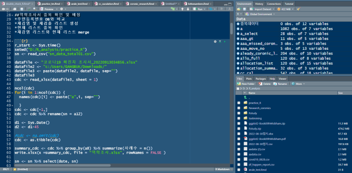Viewport: 352px width, 173px height.
Task: Check the Rstudy folder checkbox
Action: pyautogui.click(x=239, y=113)
